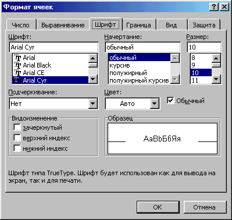The width and height of the screenshot is (232, 220).
Task: Click the style list up arrow
Action: coord(175,58)
